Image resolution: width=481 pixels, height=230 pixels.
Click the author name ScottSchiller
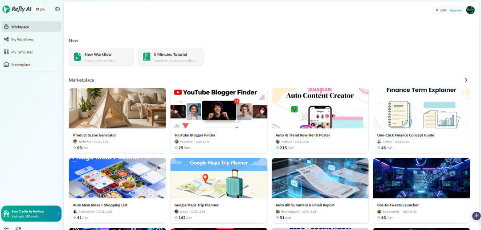pos(86,212)
